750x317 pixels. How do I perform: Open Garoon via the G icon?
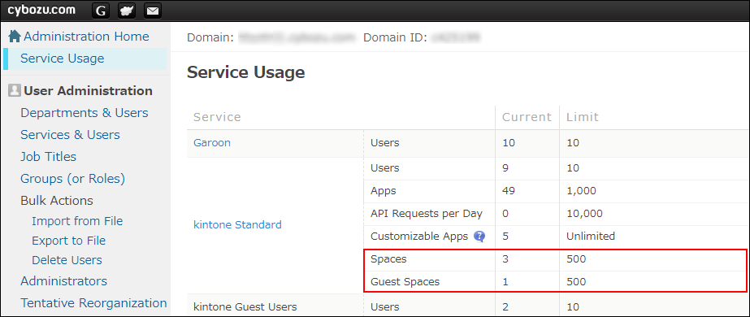click(100, 11)
